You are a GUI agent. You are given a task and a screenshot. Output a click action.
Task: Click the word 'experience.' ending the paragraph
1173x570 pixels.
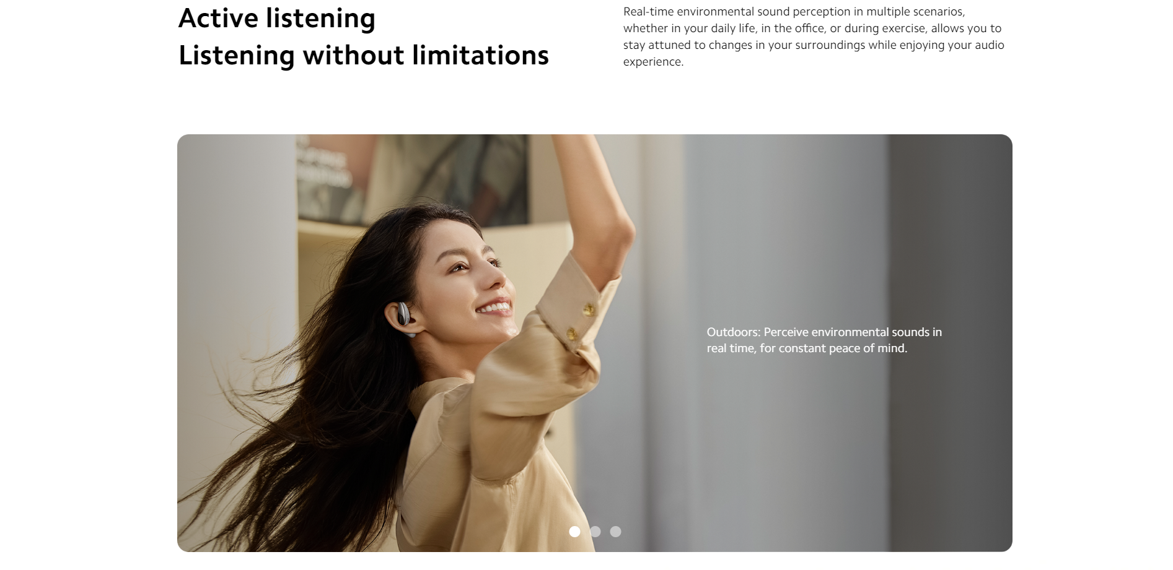coord(653,62)
